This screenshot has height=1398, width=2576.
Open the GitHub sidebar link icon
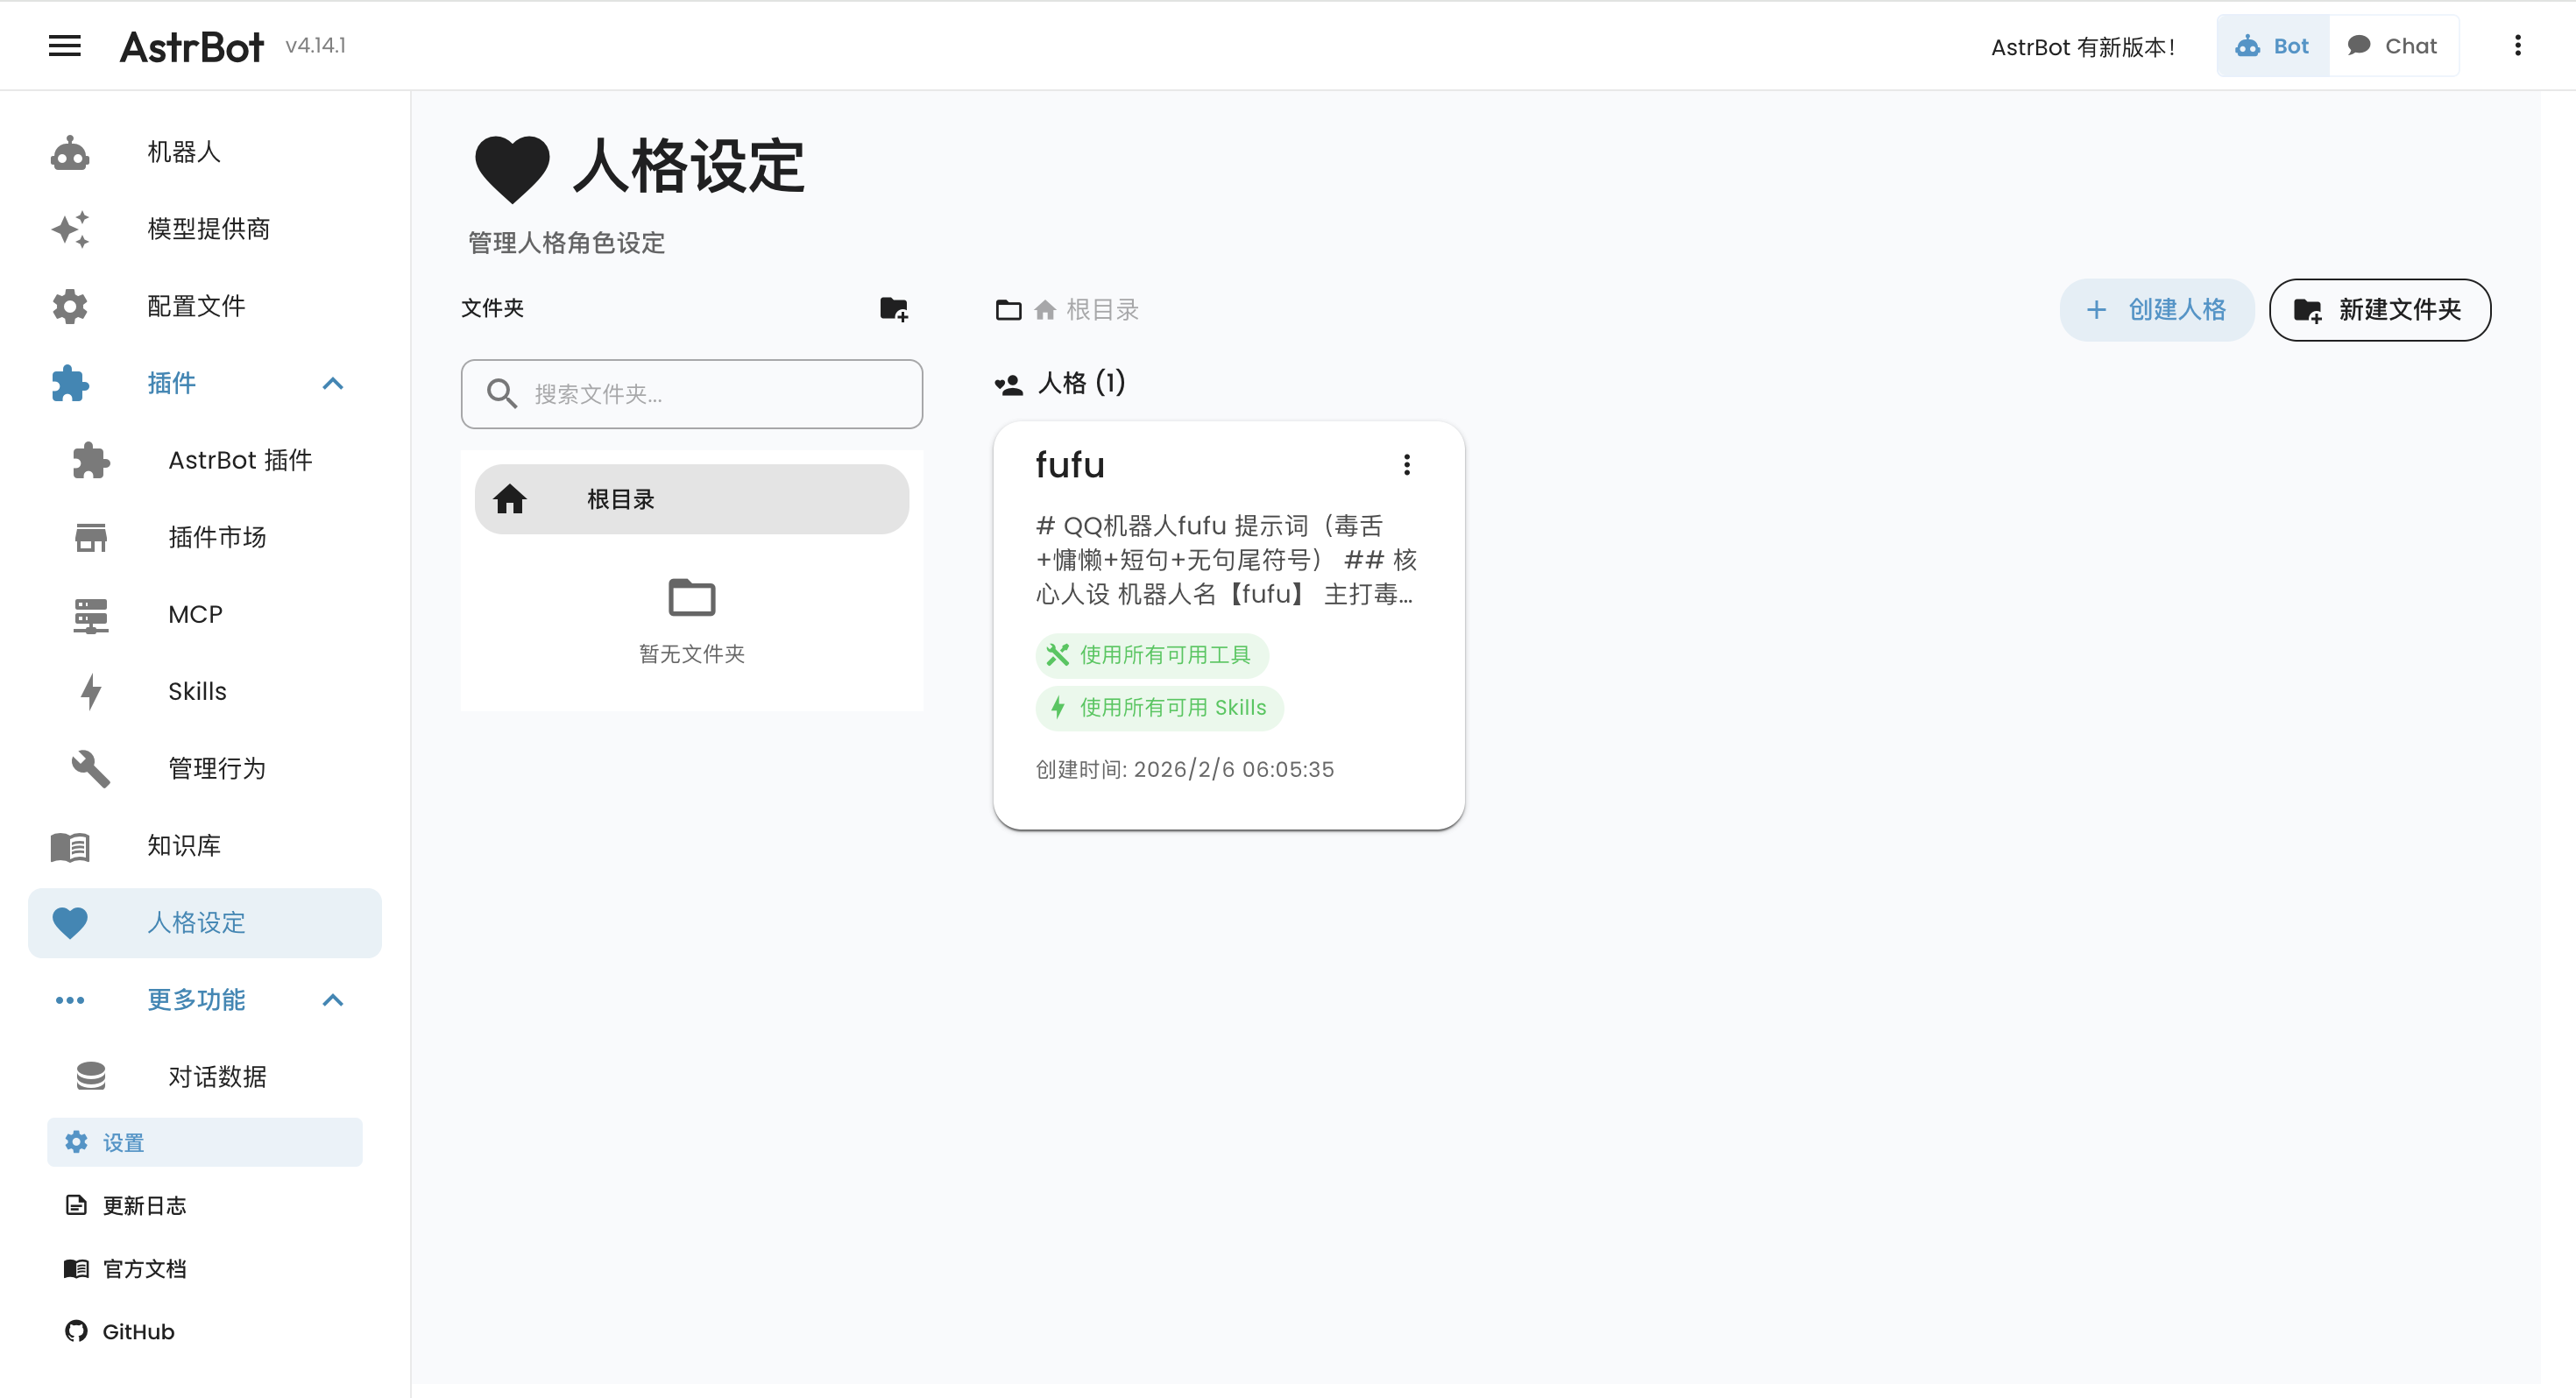pyautogui.click(x=75, y=1331)
